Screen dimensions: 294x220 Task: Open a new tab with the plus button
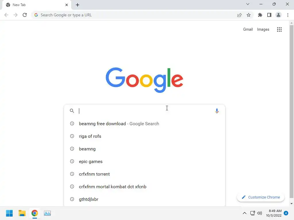coord(78,5)
